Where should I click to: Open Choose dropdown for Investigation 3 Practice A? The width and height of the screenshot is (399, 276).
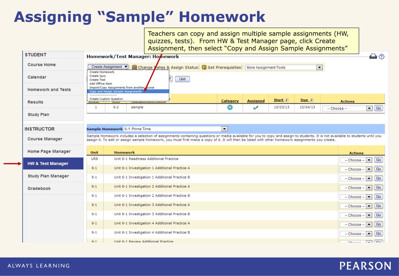(356, 206)
